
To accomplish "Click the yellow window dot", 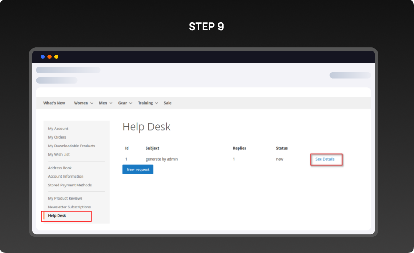I will [x=56, y=57].
